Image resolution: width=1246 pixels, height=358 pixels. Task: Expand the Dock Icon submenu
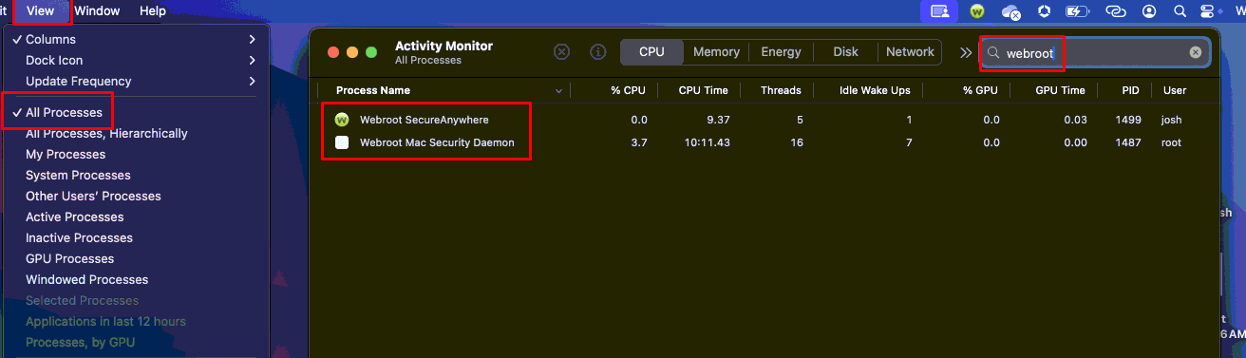point(135,60)
